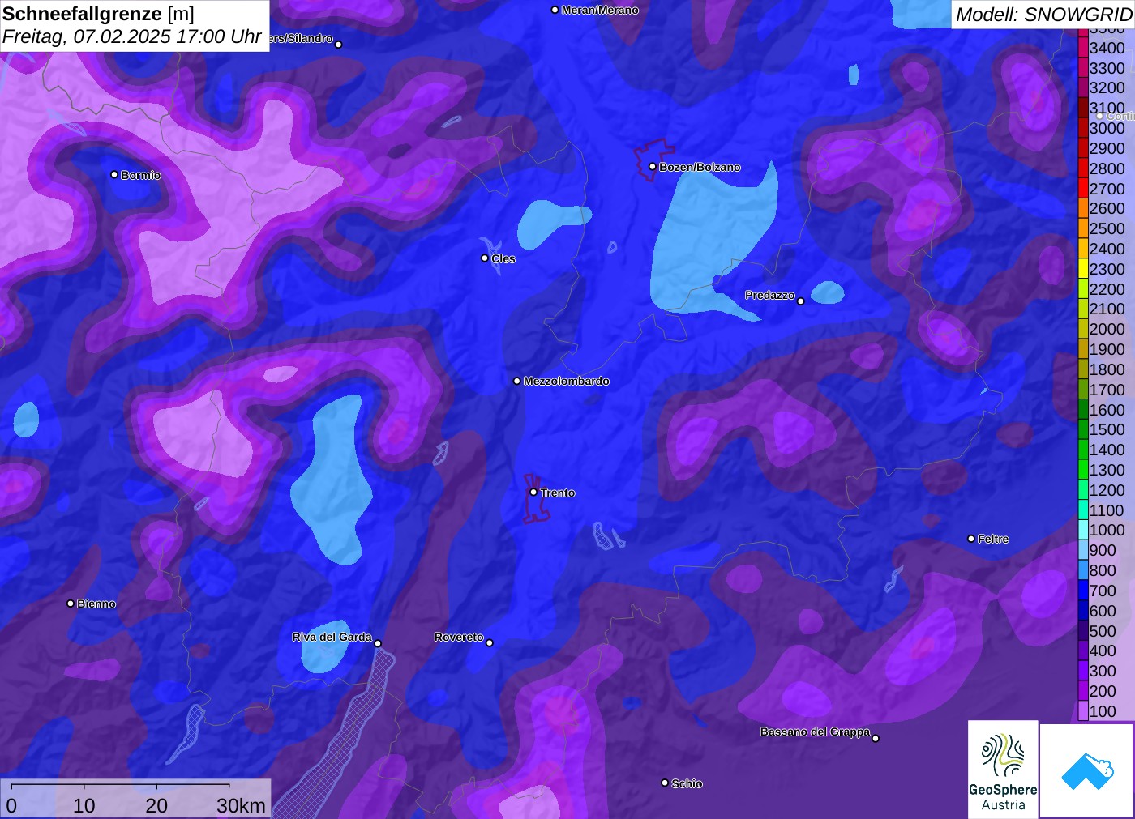Click the Silandro location marker
1135x819 pixels.
coord(339,45)
